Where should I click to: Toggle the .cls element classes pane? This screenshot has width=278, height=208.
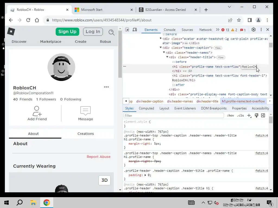click(x=240, y=115)
